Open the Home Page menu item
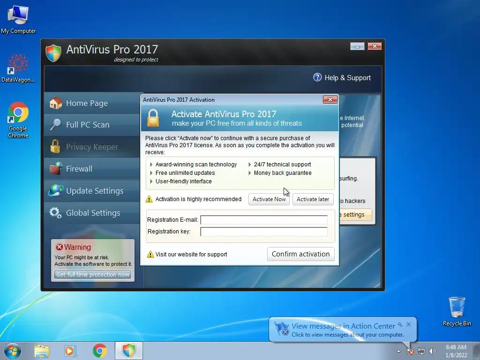480x360 pixels. pos(92,103)
